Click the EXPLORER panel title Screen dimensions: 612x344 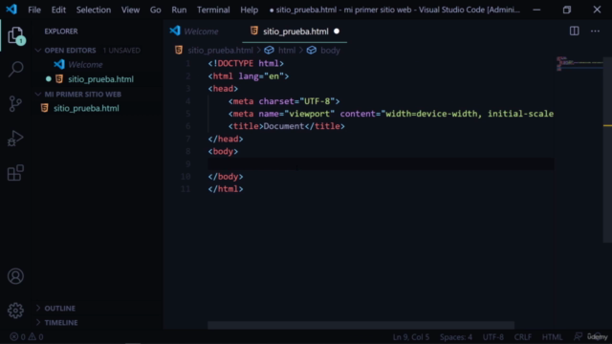pos(61,32)
